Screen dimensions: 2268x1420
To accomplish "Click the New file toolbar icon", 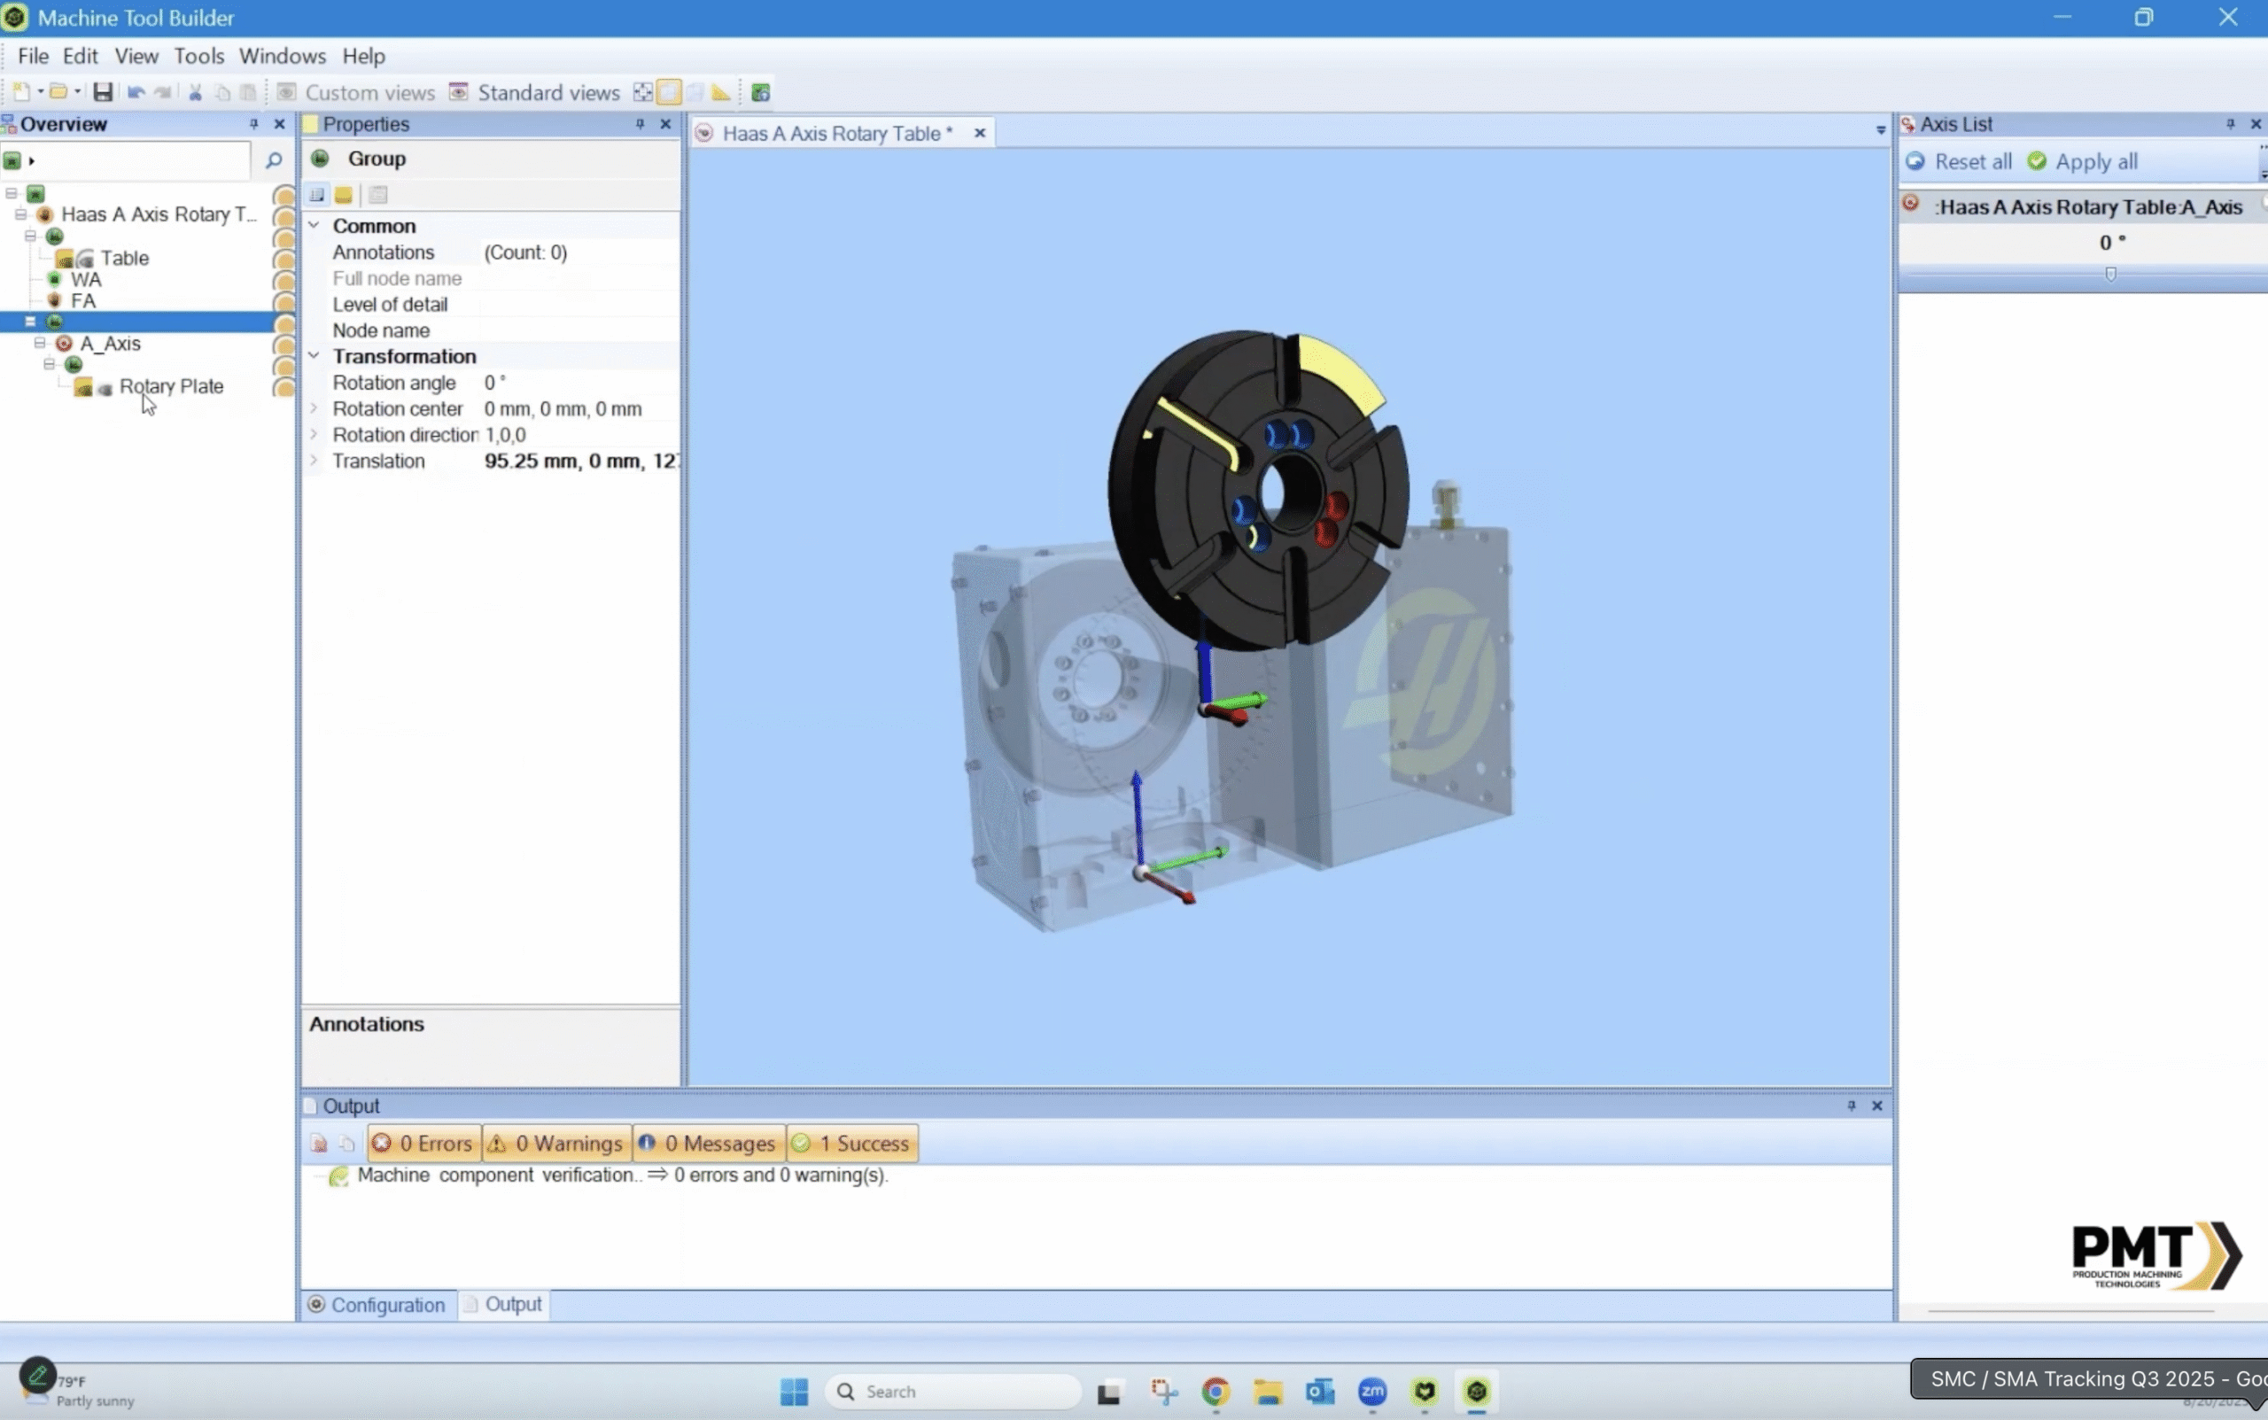I will (x=20, y=92).
